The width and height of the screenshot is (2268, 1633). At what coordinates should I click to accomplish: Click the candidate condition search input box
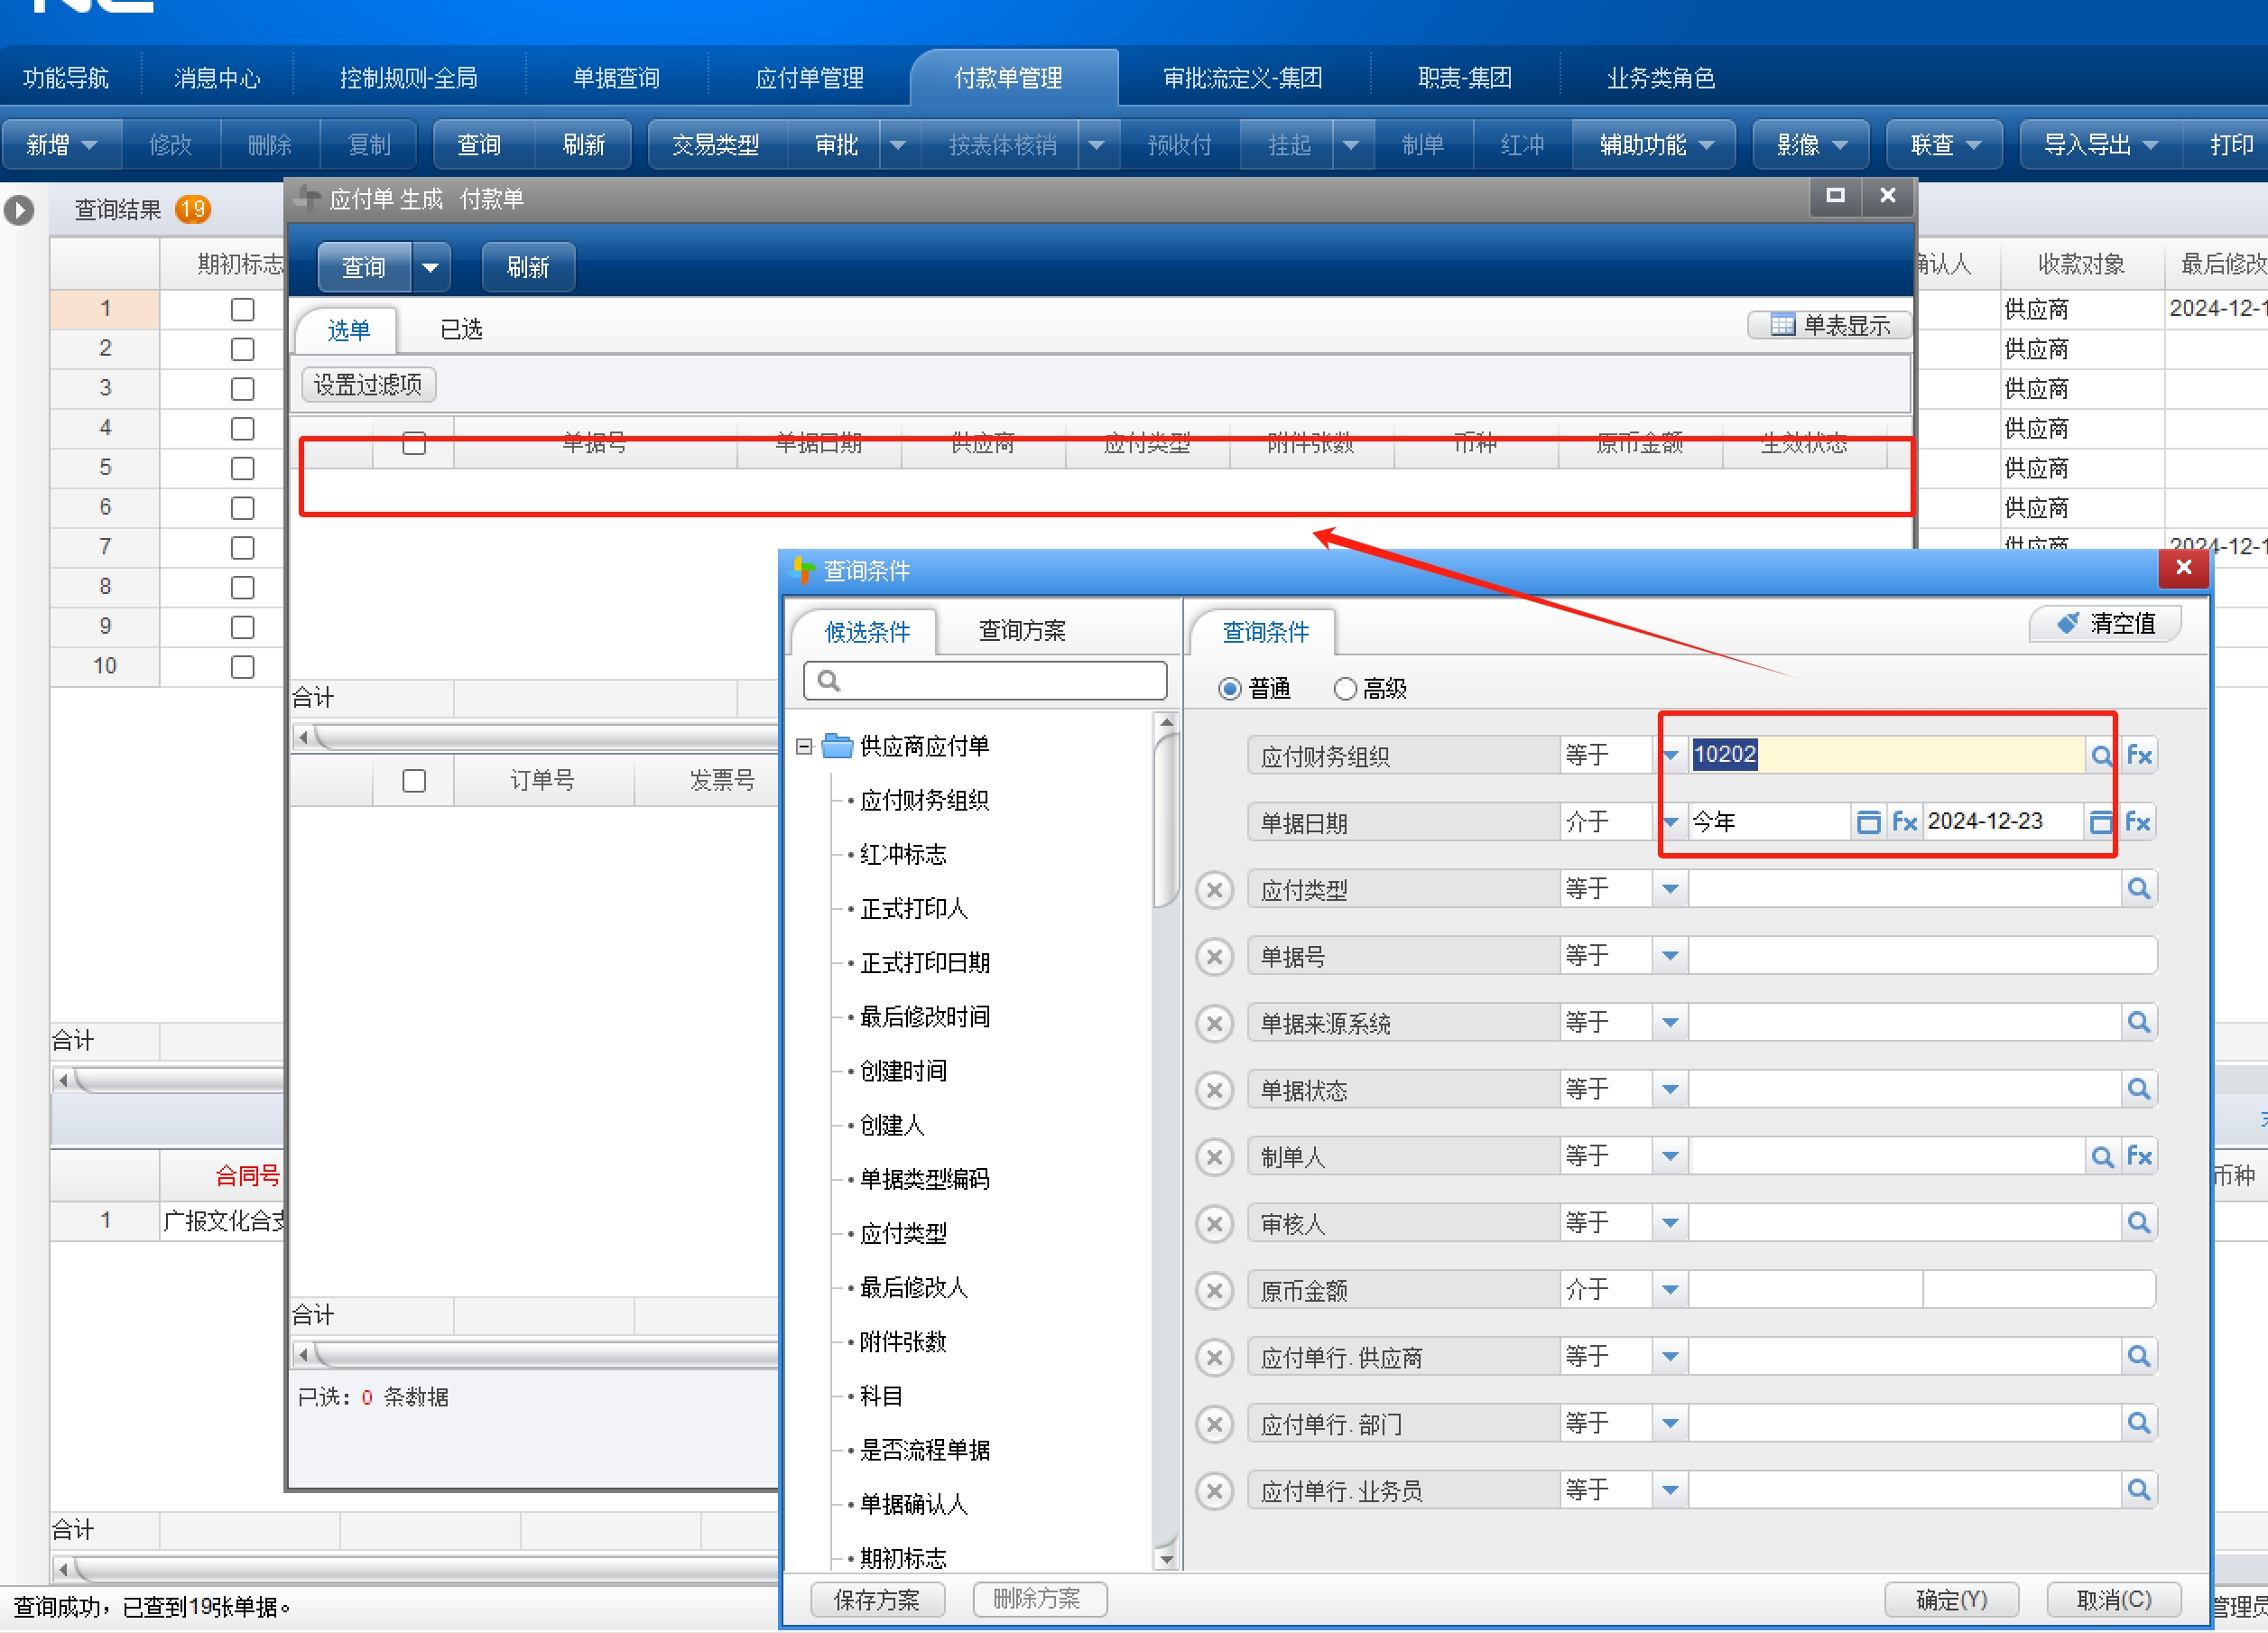coord(985,681)
